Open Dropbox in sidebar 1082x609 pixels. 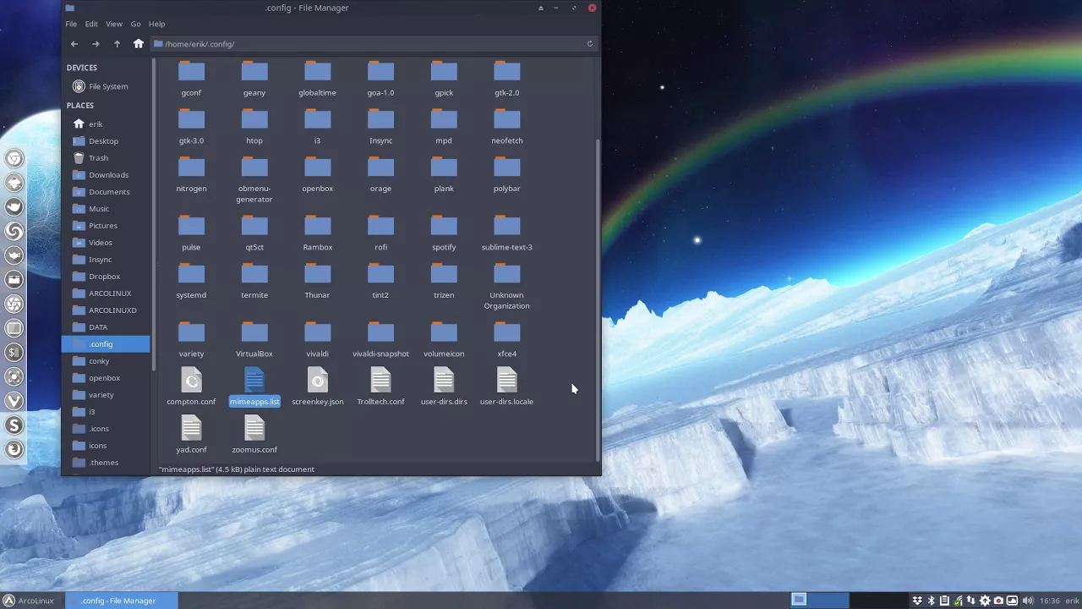(x=106, y=277)
